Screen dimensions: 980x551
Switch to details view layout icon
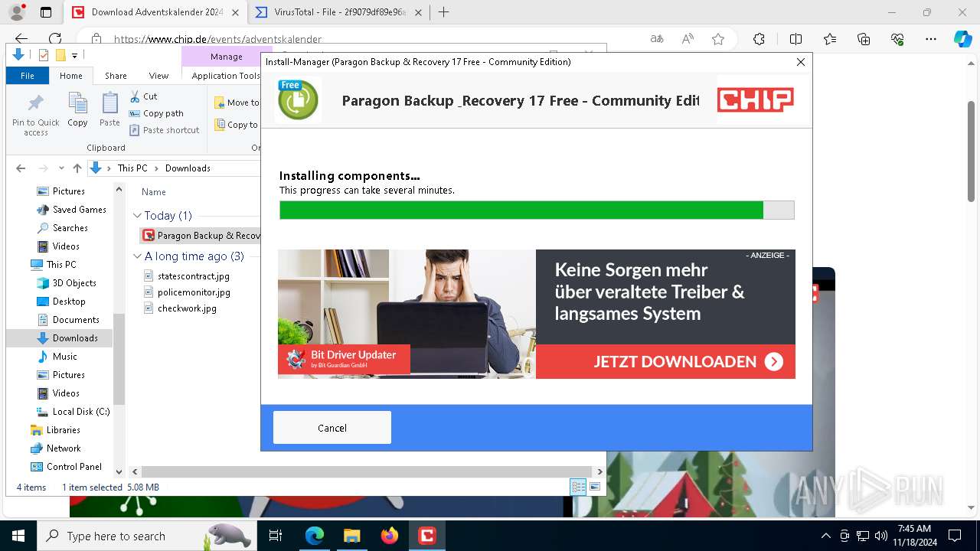[578, 487]
